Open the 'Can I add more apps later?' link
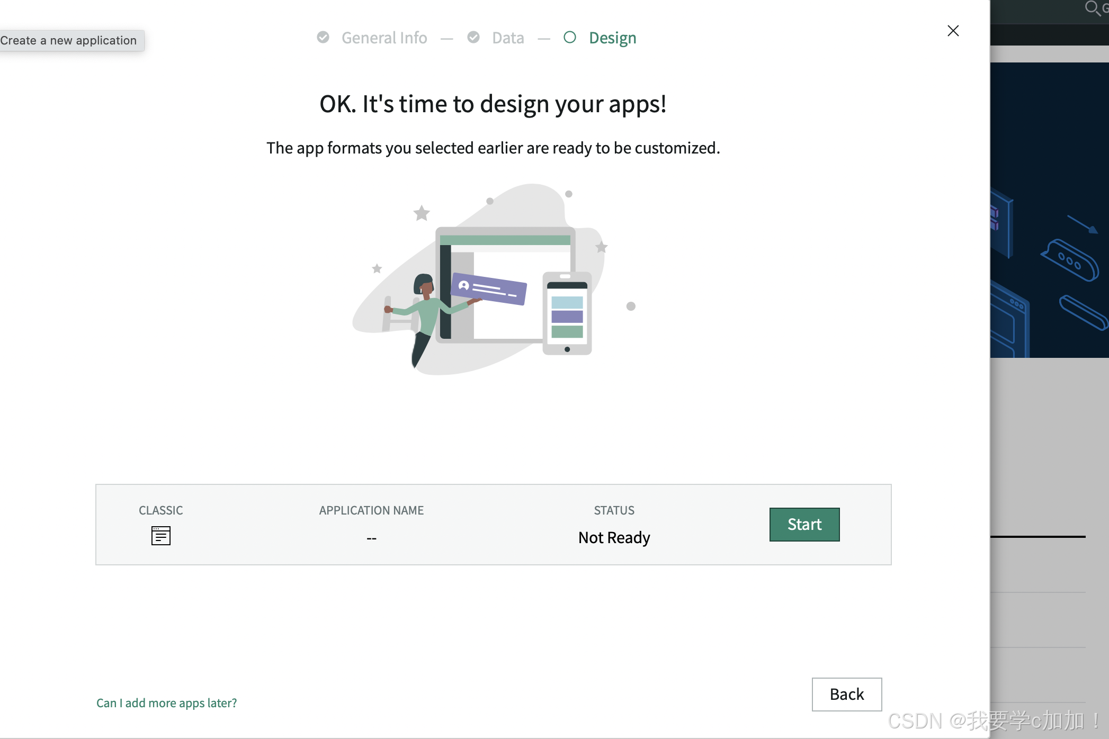This screenshot has height=739, width=1109. (x=166, y=702)
